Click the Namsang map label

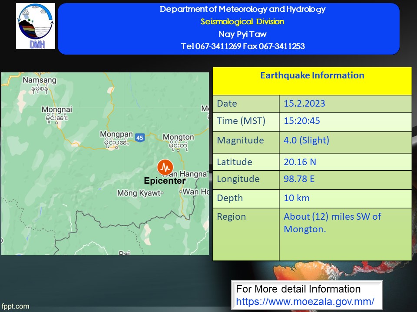pos(40,80)
